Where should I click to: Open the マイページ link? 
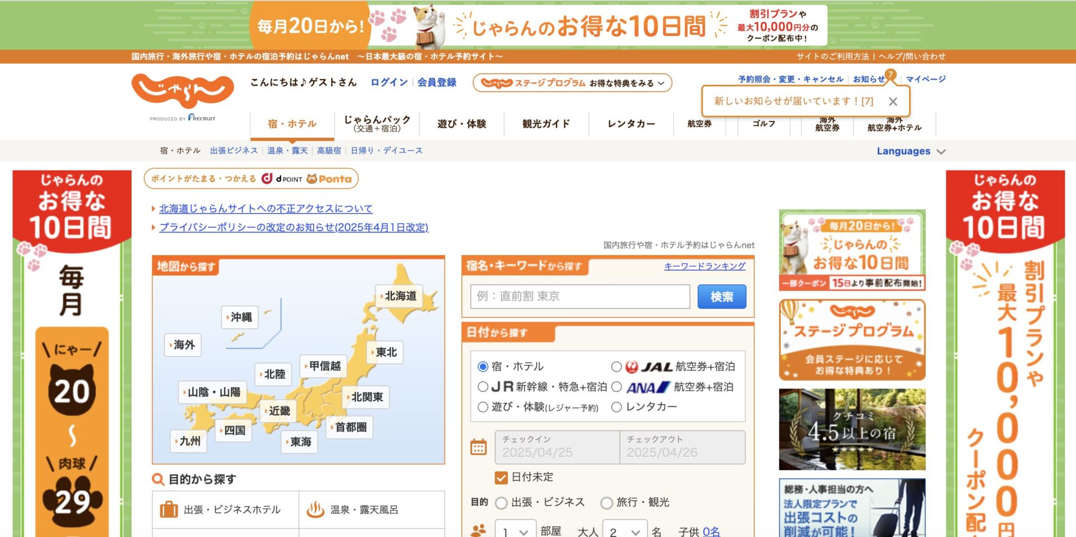coord(925,79)
